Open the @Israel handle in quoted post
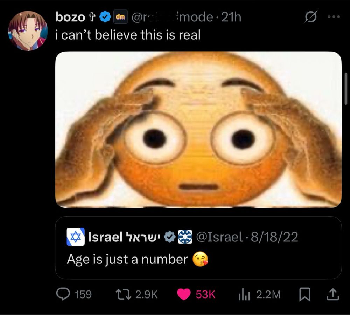The width and height of the screenshot is (350, 315). [x=219, y=237]
